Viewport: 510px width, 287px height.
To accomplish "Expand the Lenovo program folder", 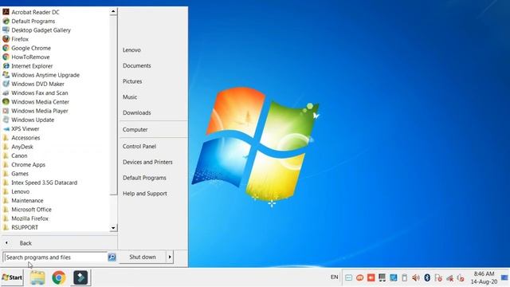I will coord(16,191).
